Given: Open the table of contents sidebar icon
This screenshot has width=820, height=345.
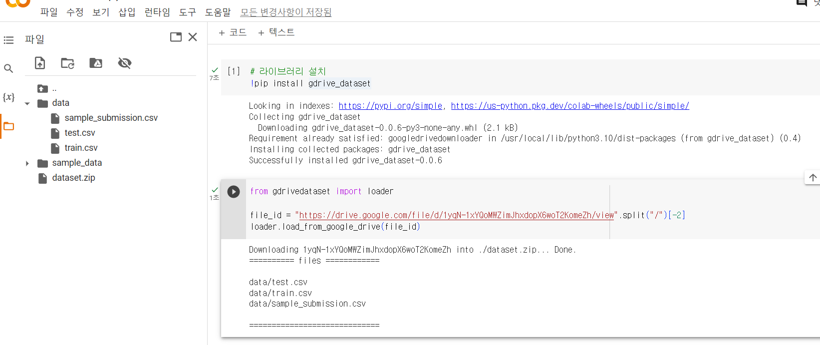Looking at the screenshot, I should [8, 40].
